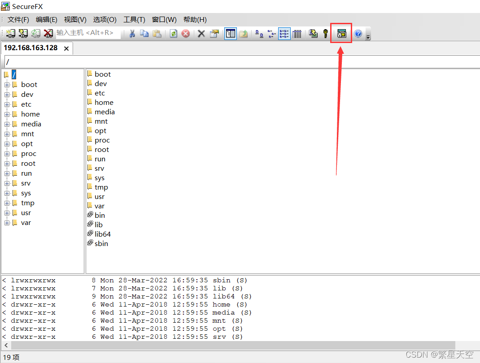Select the run folder in tree

tap(26, 173)
